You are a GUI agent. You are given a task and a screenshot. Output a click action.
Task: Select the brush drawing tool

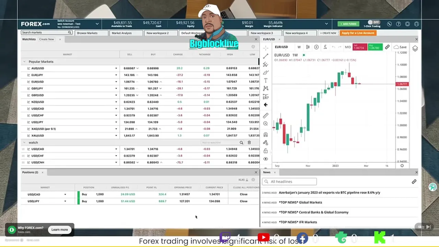[266, 72]
